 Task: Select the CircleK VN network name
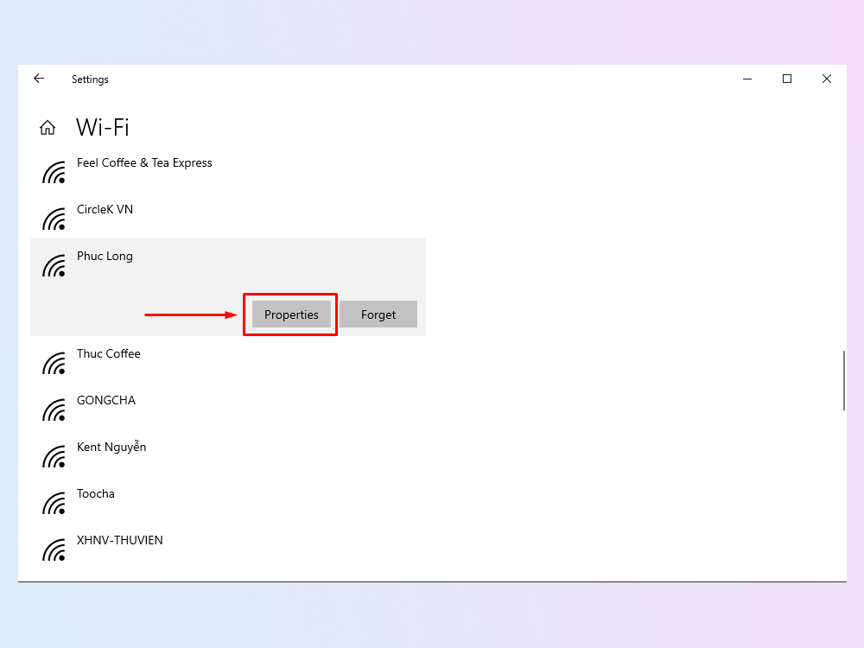[105, 209]
